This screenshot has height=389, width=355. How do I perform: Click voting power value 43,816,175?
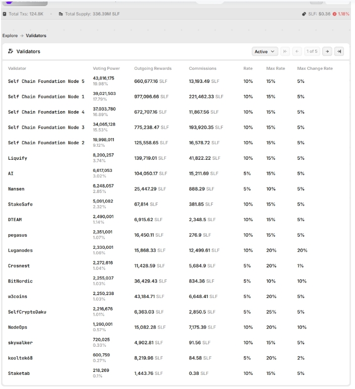click(103, 78)
